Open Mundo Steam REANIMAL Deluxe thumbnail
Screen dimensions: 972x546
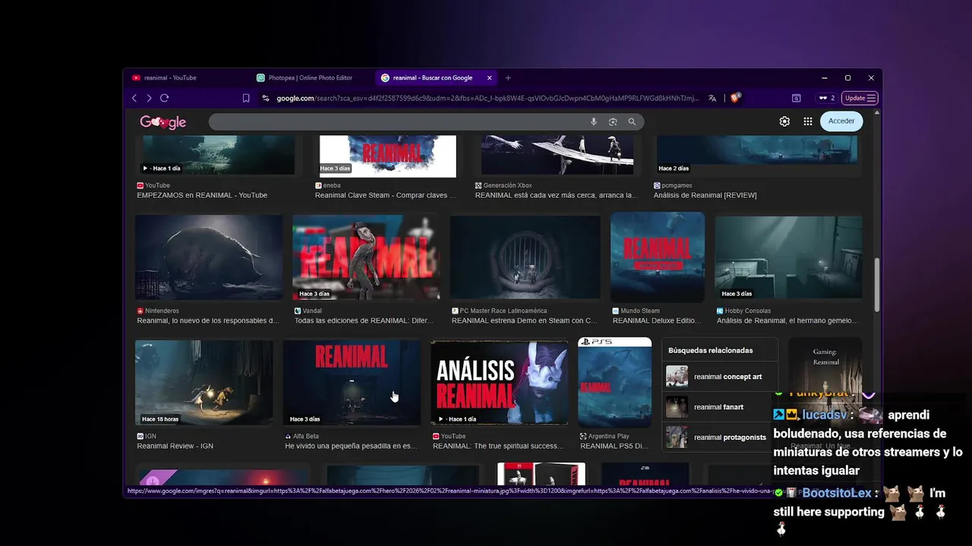click(658, 257)
